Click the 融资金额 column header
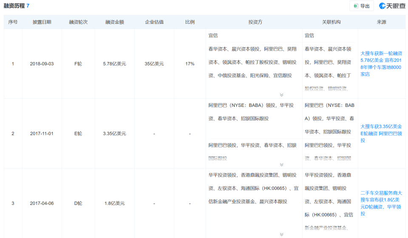The image size is (408, 238). tap(115, 22)
